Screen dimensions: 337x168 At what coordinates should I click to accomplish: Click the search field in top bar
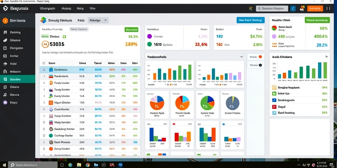click(x=272, y=9)
